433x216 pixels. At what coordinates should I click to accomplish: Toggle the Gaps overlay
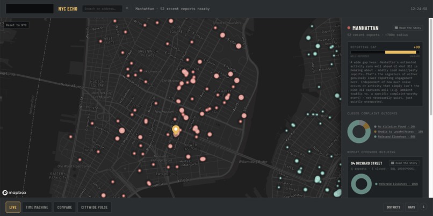pos(412,207)
